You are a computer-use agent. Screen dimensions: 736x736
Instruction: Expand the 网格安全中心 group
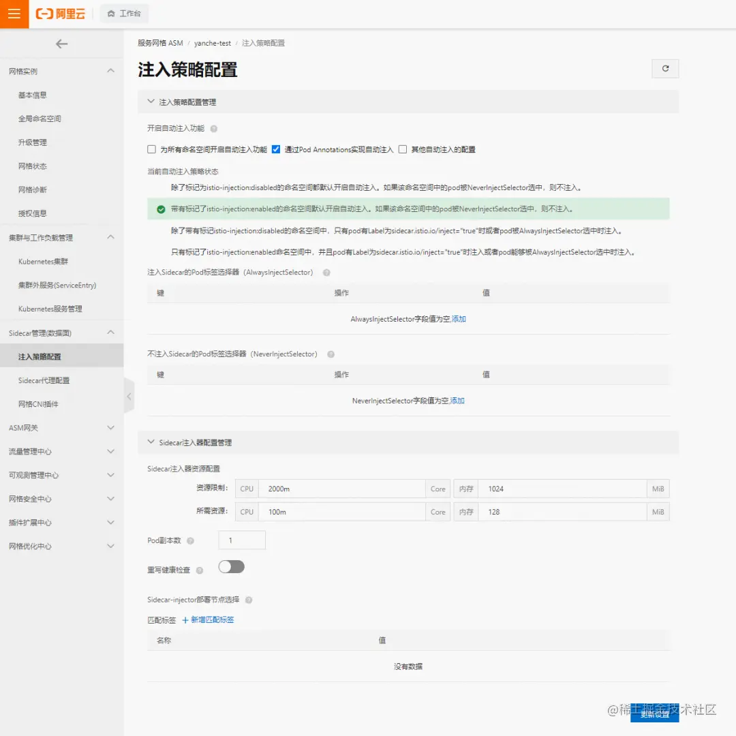point(111,498)
